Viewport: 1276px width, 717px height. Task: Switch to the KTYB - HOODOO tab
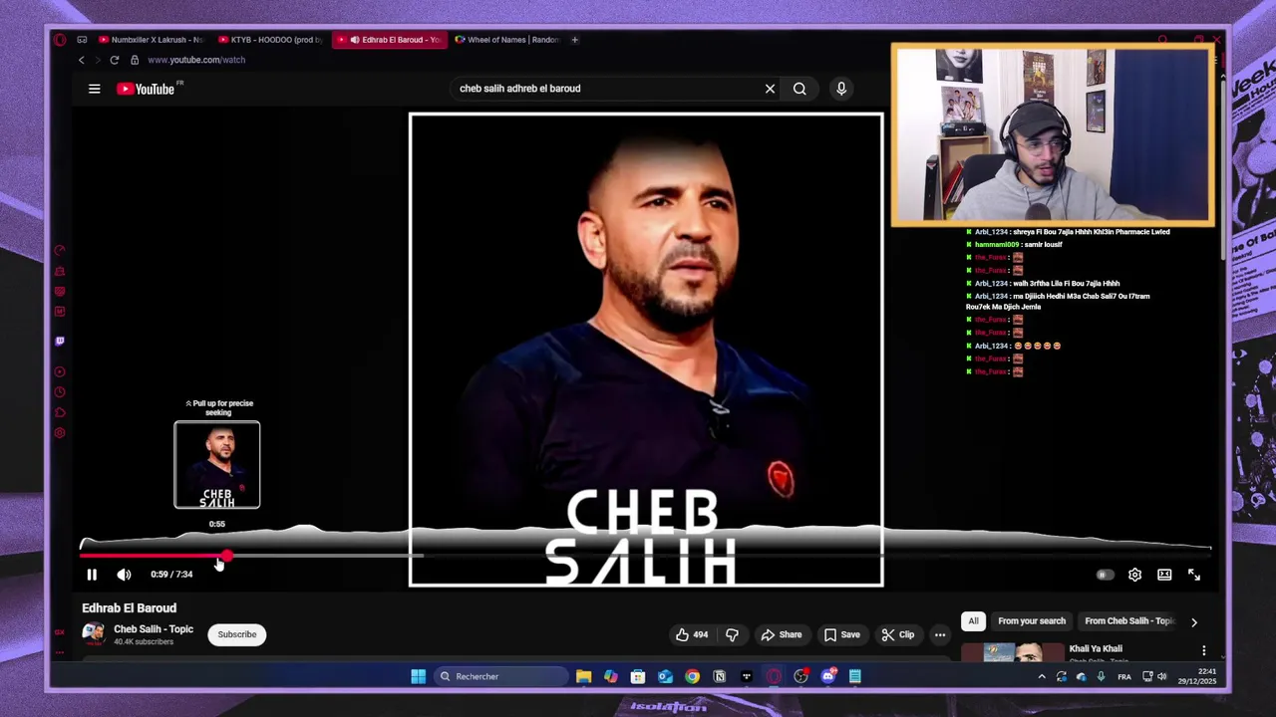click(x=269, y=40)
